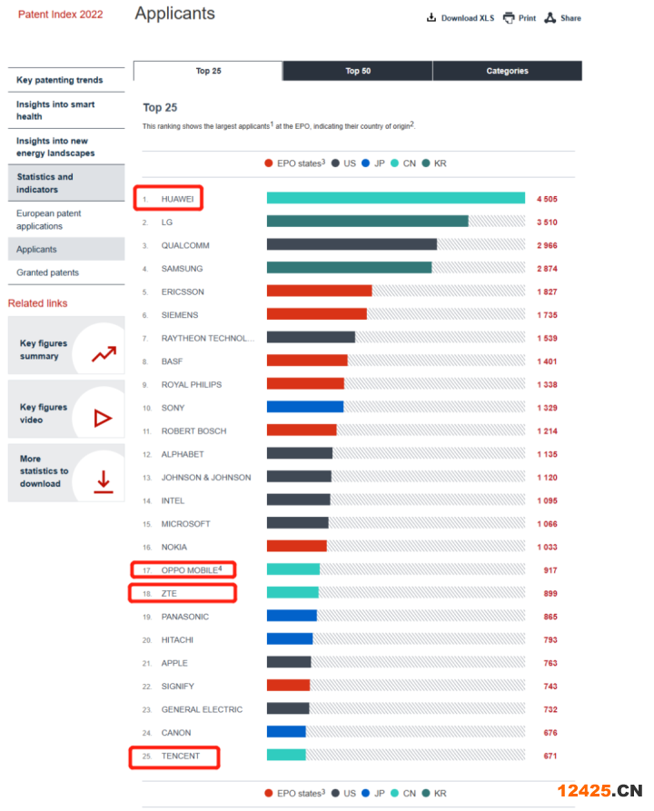This screenshot has width=654, height=811.
Task: Click the blue JP dot in the top legend
Action: (366, 163)
